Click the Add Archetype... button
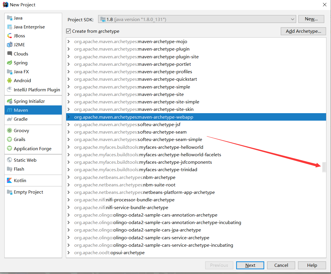 tap(303, 31)
